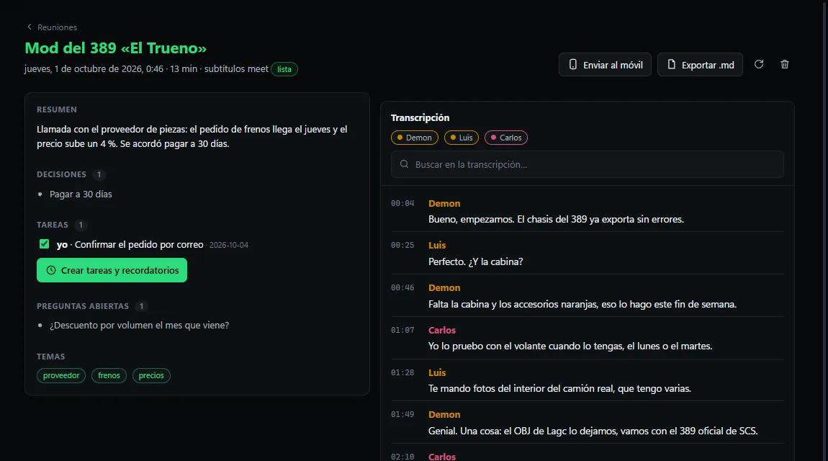This screenshot has width=828, height=461.
Task: Jump to transcript timestamp 01:28
Action: tap(402, 373)
